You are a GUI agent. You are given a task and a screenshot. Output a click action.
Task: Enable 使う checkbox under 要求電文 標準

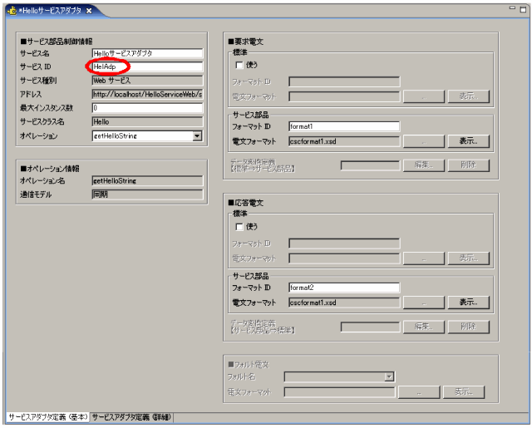coord(239,65)
